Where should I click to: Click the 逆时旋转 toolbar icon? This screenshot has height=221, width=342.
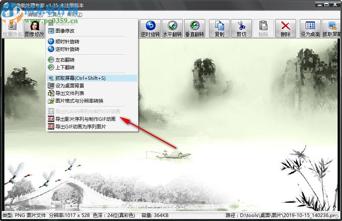click(x=150, y=28)
